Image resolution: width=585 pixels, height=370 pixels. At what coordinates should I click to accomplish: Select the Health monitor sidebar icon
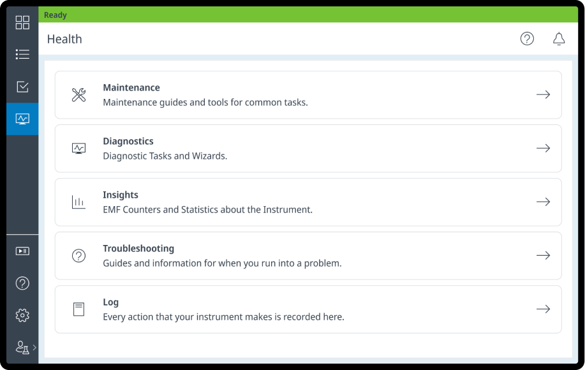[x=22, y=119]
